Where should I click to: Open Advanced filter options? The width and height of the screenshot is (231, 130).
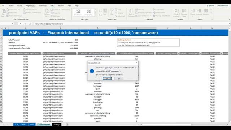(x=120, y=16)
